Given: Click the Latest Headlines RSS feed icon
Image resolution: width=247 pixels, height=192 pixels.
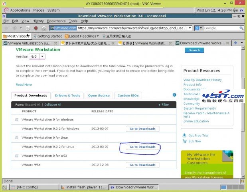Looking at the screenshot, I should 67,36.
